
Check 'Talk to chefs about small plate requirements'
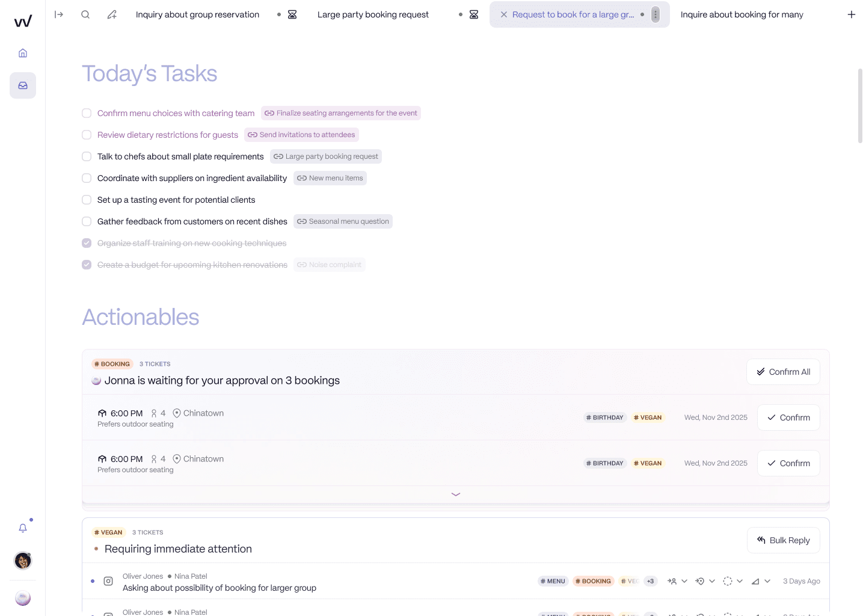click(x=87, y=156)
